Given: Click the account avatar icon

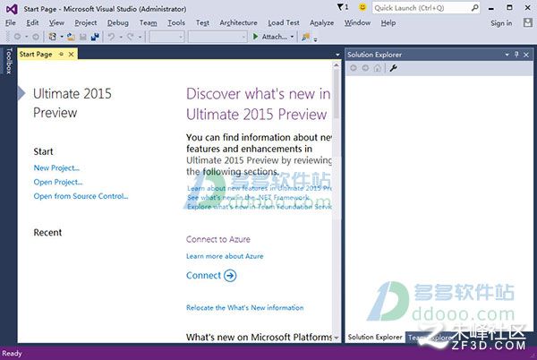Looking at the screenshot, I should tap(528, 22).
